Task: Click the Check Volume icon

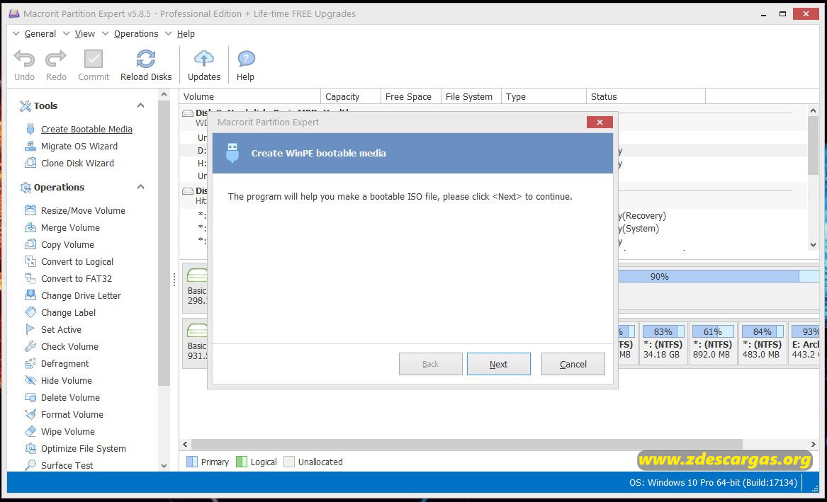Action: (x=30, y=346)
